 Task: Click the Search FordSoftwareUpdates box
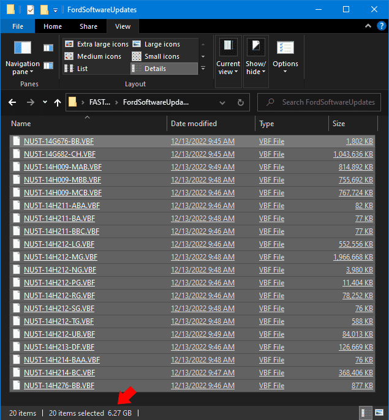[x=323, y=102]
